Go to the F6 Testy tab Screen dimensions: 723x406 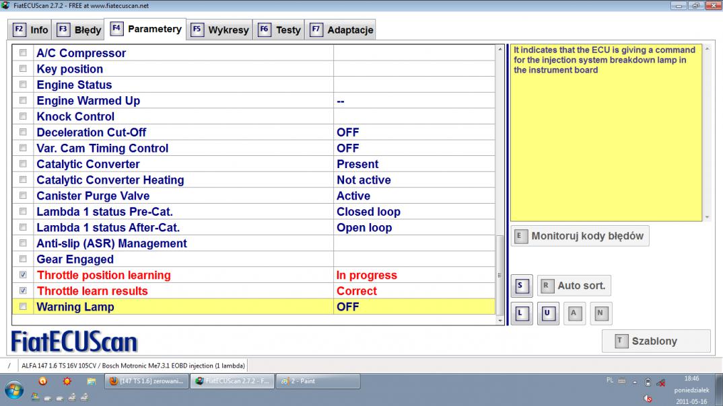coord(279,30)
